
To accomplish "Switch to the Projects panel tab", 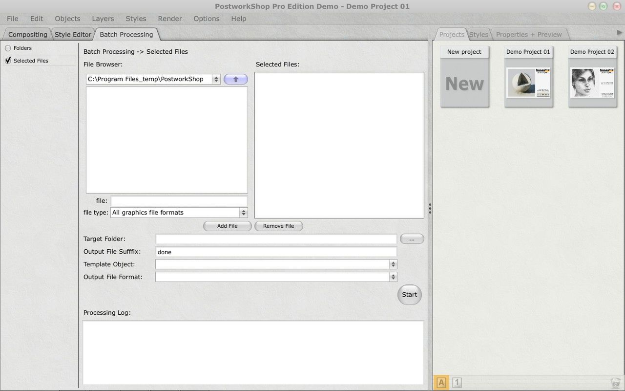I will coord(452,34).
